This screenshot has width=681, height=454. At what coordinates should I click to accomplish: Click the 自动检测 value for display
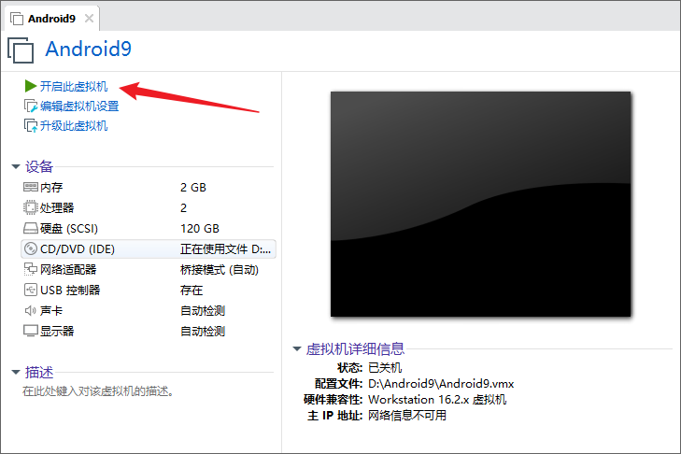click(x=203, y=332)
